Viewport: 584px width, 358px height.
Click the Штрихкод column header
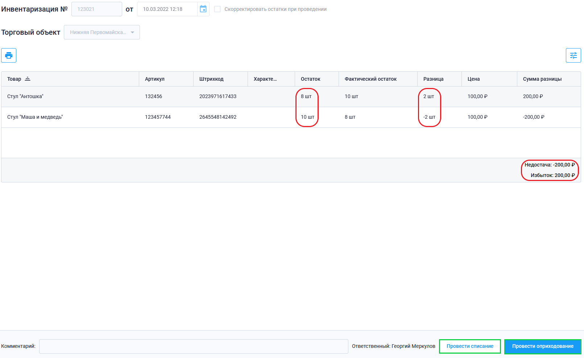(220, 79)
